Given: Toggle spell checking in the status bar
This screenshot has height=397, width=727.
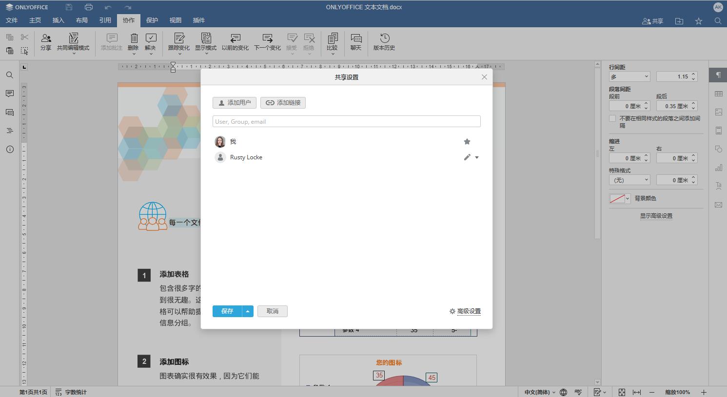Looking at the screenshot, I should tap(578, 392).
